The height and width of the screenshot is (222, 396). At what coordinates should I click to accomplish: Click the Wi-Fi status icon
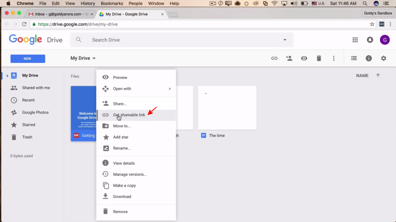tap(275, 3)
